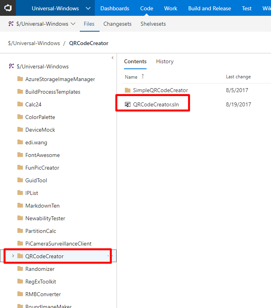Select the Randomizer tree folder
This screenshot has height=308, width=271.
(x=40, y=269)
